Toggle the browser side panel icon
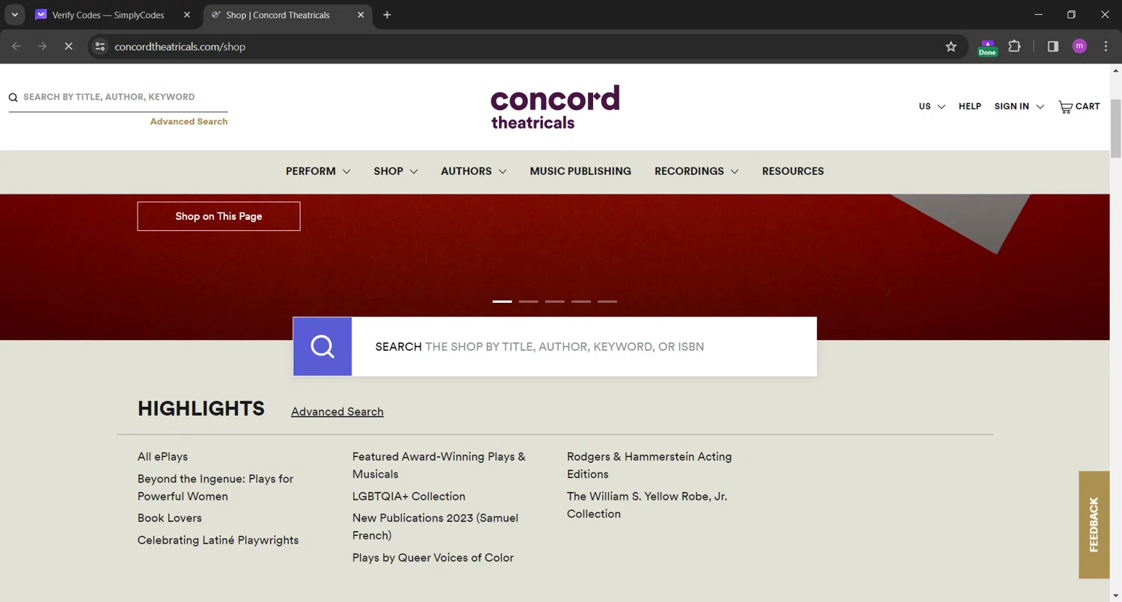This screenshot has height=602, width=1122. point(1053,46)
